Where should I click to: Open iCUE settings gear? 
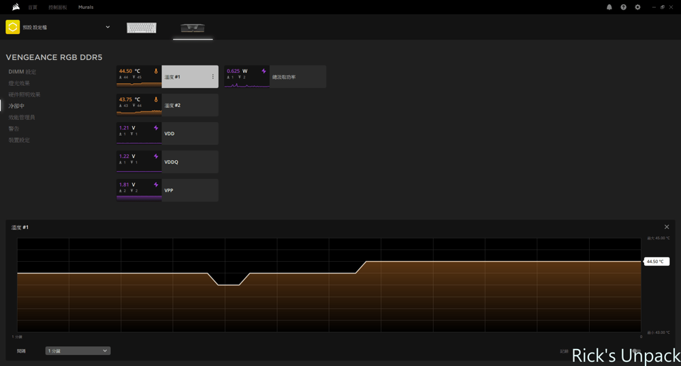(637, 7)
